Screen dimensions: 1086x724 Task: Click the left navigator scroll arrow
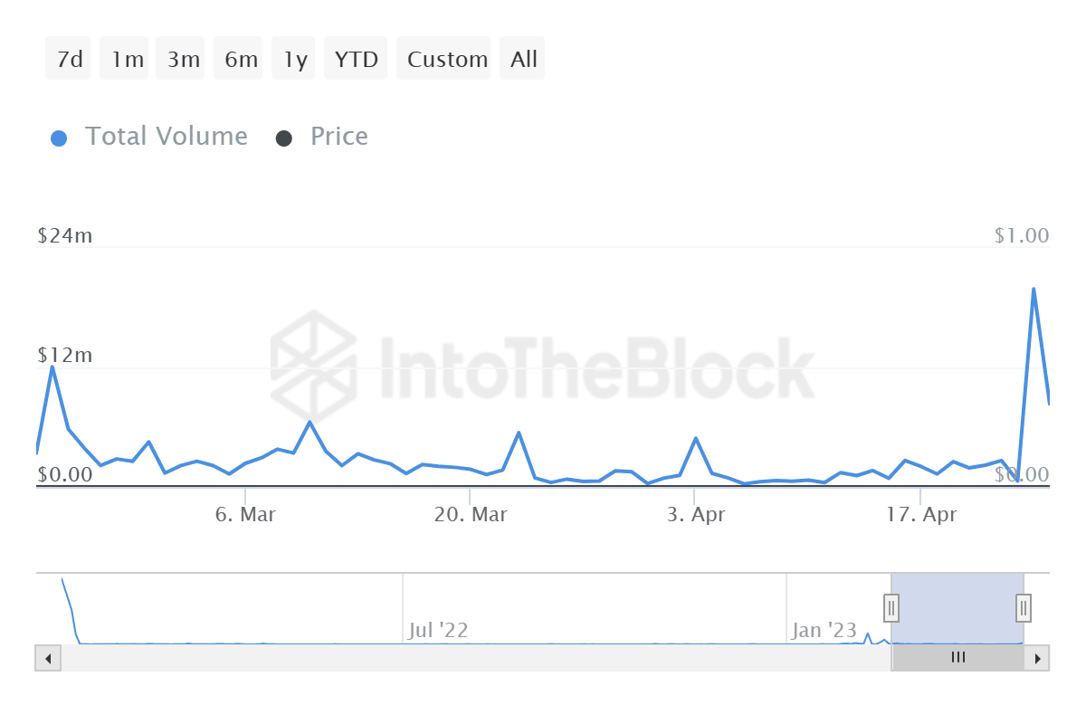(x=47, y=658)
